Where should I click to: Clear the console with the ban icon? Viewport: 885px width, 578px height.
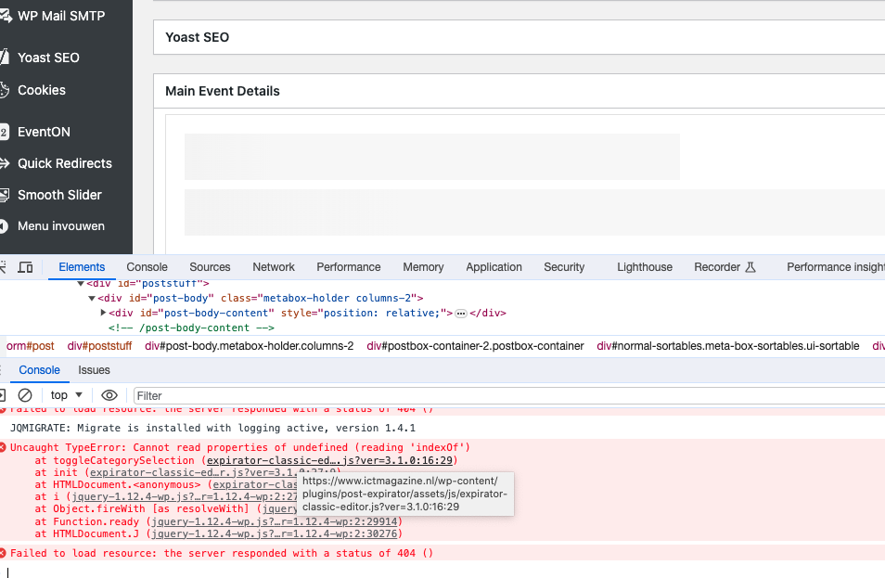[26, 394]
